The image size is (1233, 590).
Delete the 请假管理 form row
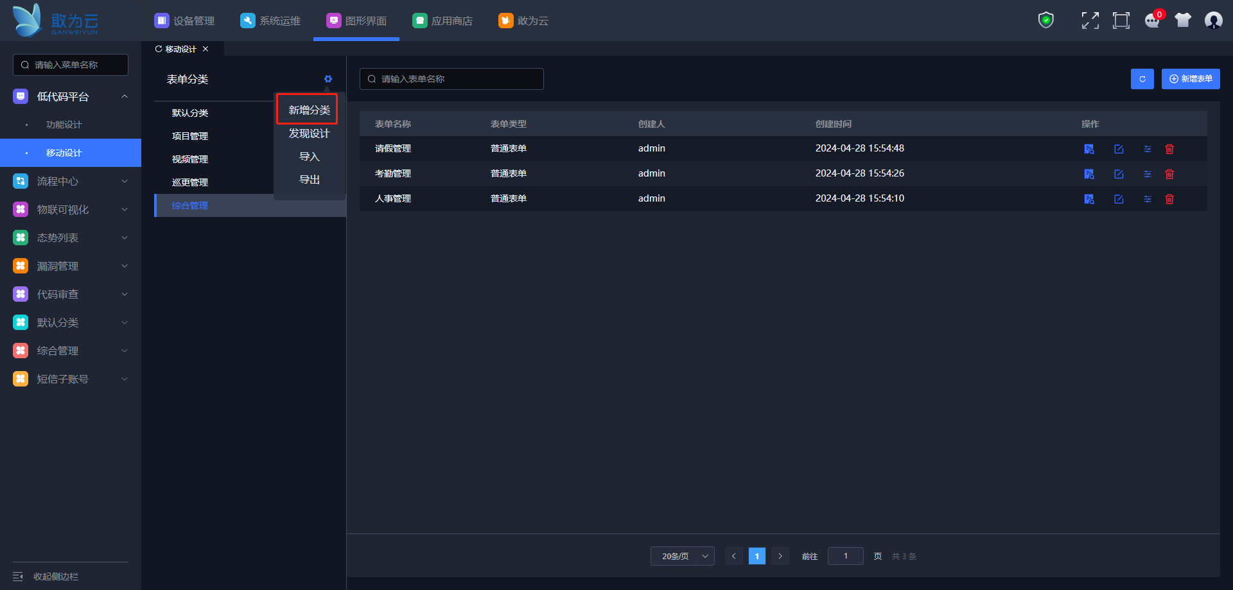point(1169,149)
